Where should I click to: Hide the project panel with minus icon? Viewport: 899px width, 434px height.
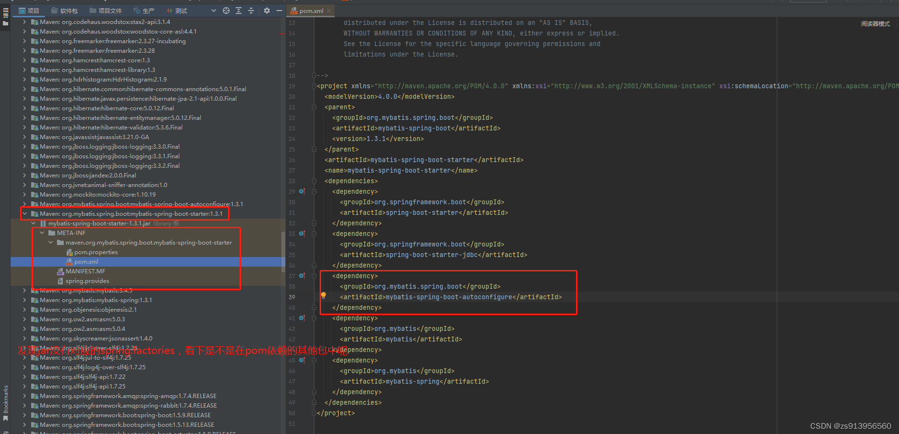pos(279,11)
